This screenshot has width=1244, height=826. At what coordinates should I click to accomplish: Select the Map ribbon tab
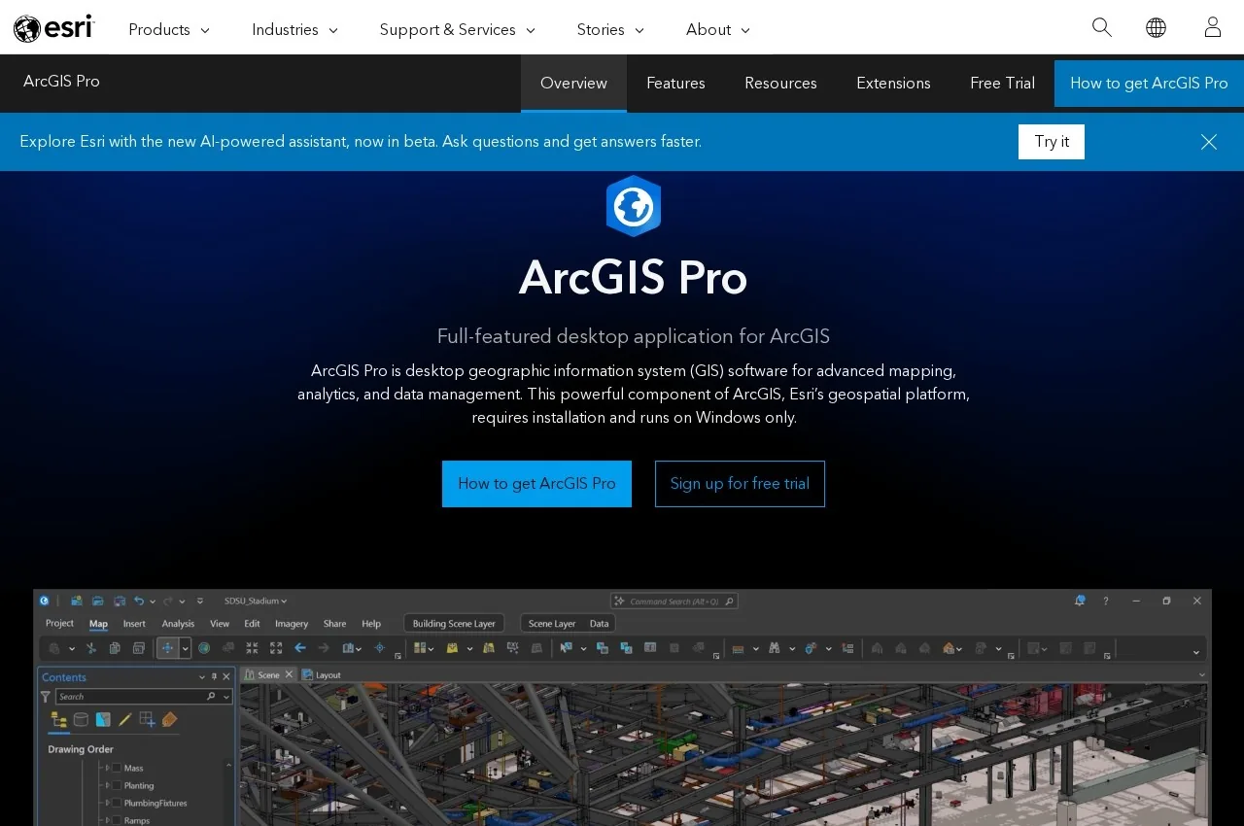(x=98, y=624)
